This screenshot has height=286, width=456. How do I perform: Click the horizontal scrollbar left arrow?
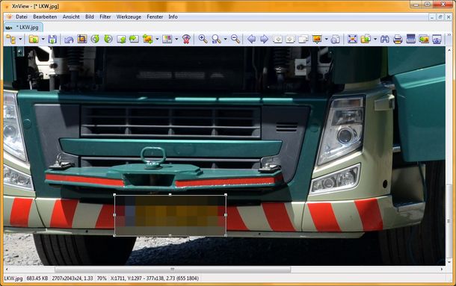coord(7,270)
